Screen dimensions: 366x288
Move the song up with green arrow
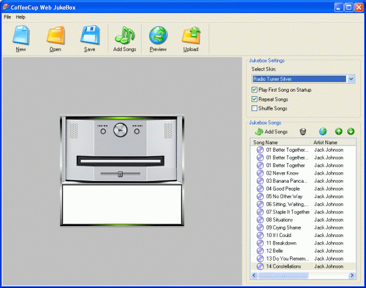tap(339, 131)
